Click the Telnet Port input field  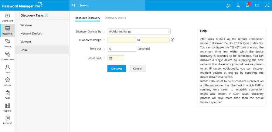[116, 58]
